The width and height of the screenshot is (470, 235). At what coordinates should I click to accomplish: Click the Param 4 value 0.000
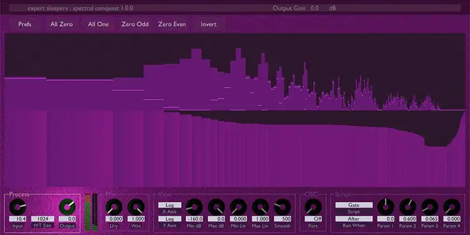pyautogui.click(x=452, y=219)
